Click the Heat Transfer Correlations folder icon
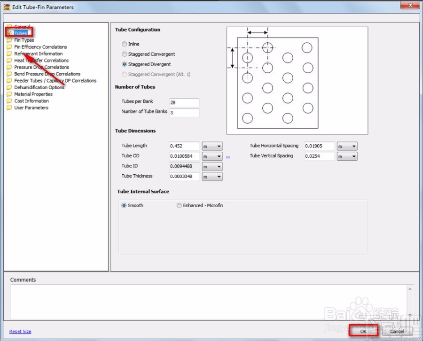The width and height of the screenshot is (423, 341). pos(9,61)
